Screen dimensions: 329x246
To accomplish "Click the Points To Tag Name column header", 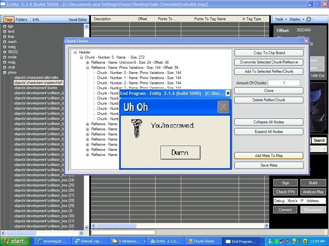I will [x=210, y=19].
